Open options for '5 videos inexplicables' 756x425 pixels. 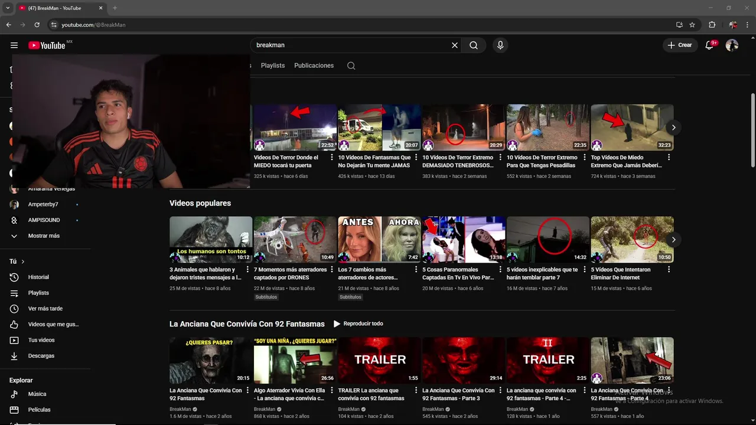(585, 270)
